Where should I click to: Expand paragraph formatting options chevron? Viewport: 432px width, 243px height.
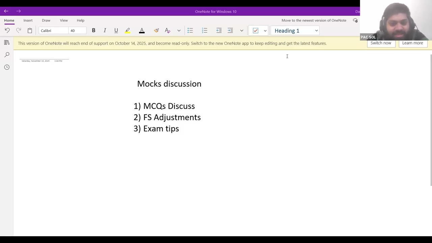242,31
